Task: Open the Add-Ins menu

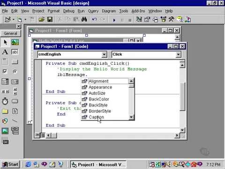Action: click(x=138, y=11)
